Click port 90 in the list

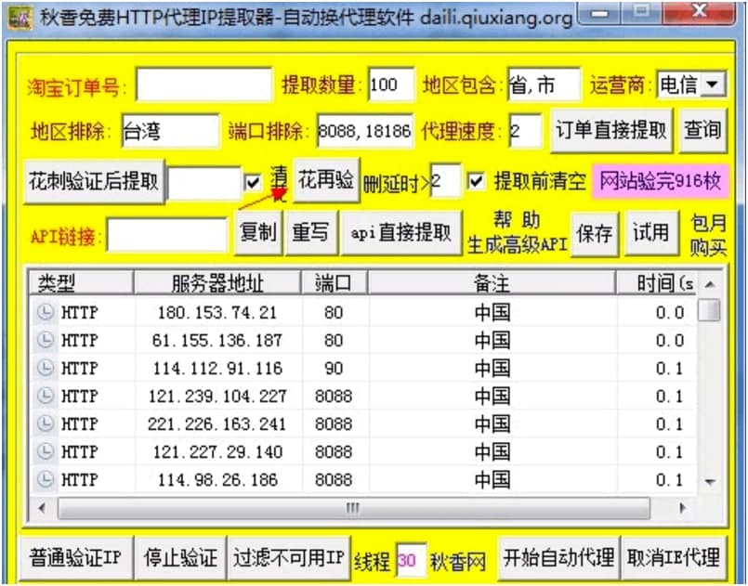point(334,368)
